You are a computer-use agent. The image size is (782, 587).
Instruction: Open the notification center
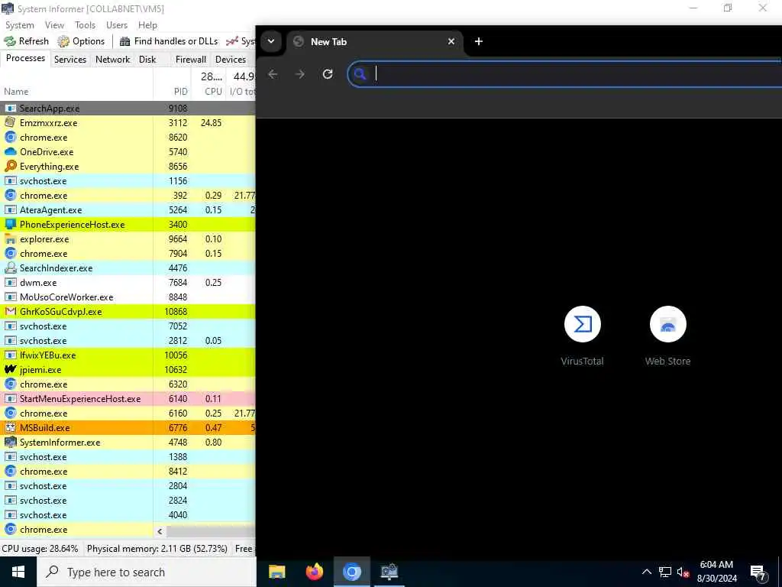[x=758, y=573]
